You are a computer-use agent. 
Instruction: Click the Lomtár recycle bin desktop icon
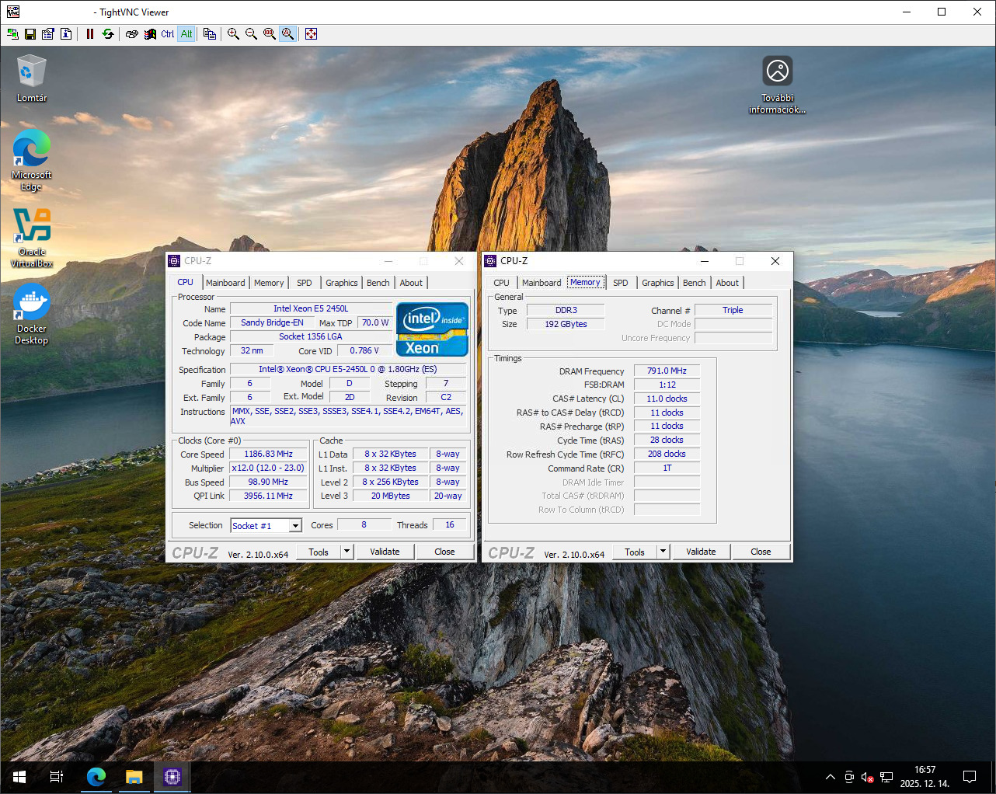point(32,78)
